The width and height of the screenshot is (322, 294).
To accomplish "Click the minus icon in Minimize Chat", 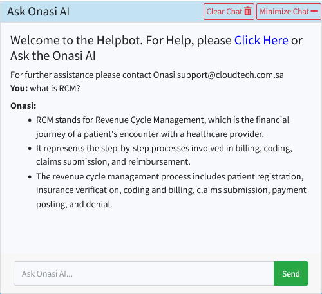I will click(x=314, y=11).
